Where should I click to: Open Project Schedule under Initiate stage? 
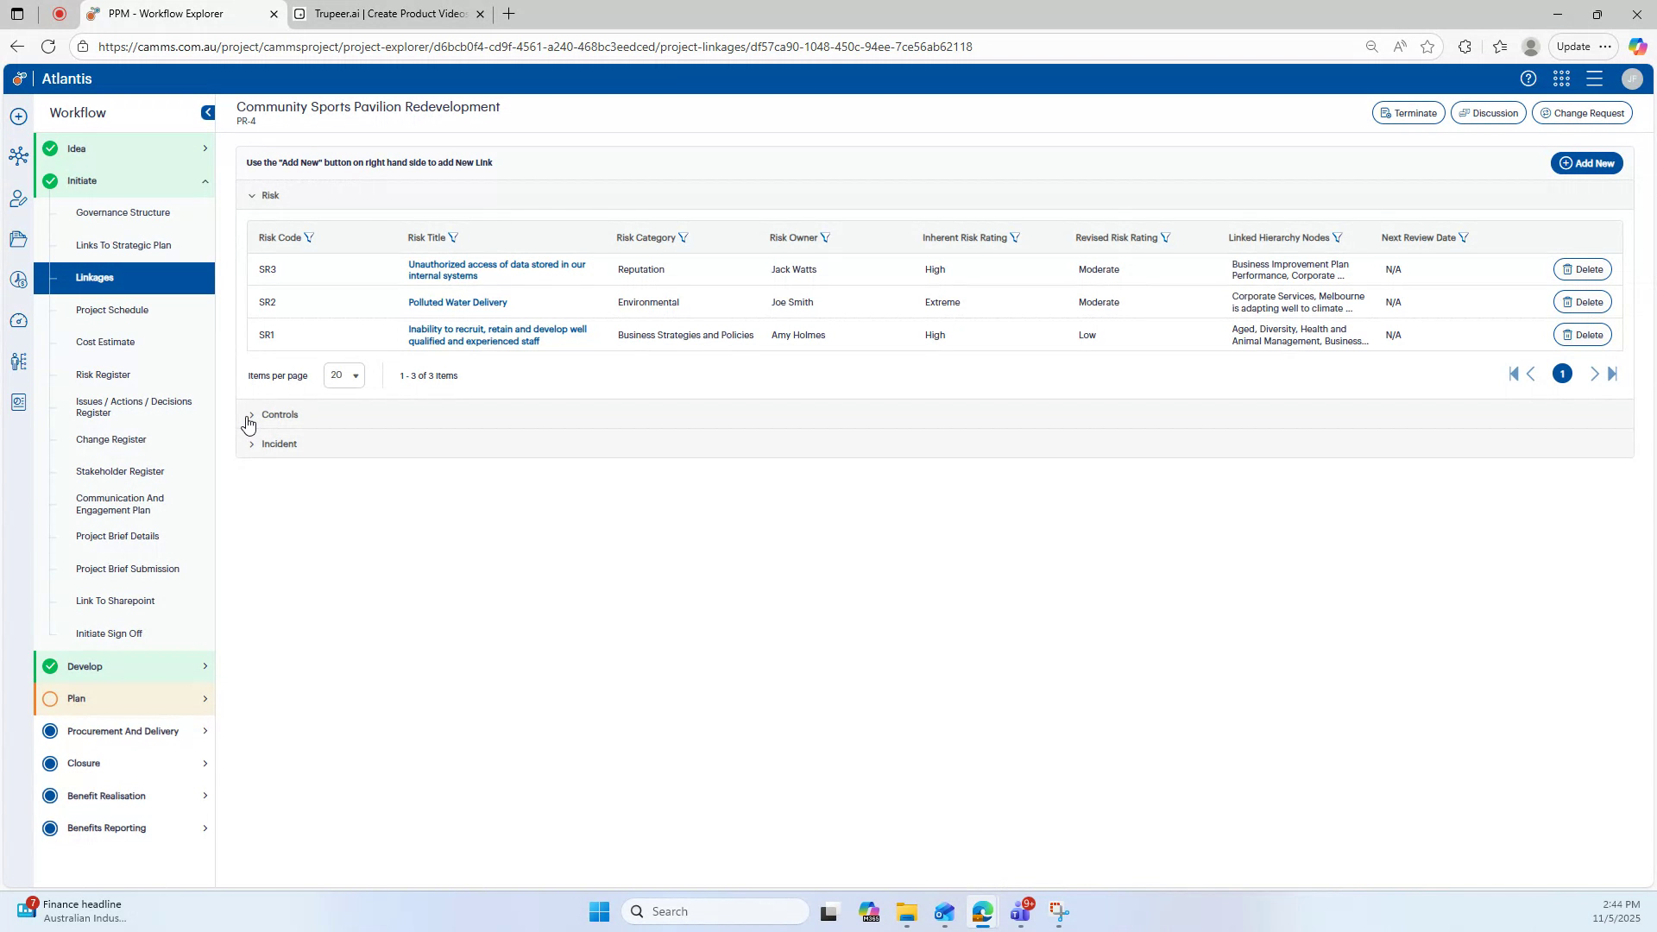pyautogui.click(x=112, y=310)
